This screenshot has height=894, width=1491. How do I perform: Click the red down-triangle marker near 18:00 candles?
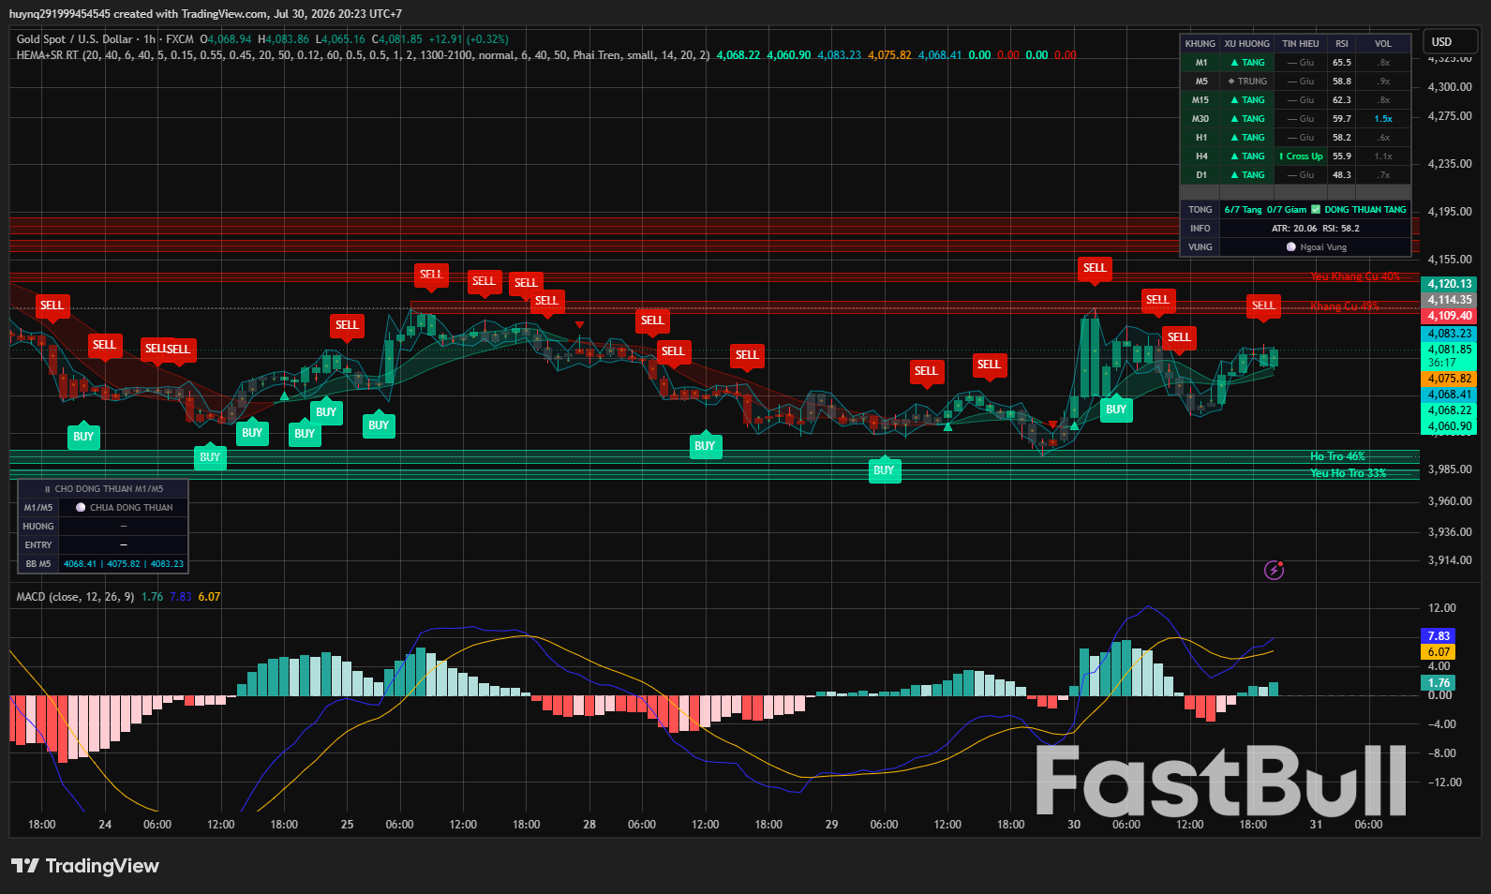click(x=580, y=325)
